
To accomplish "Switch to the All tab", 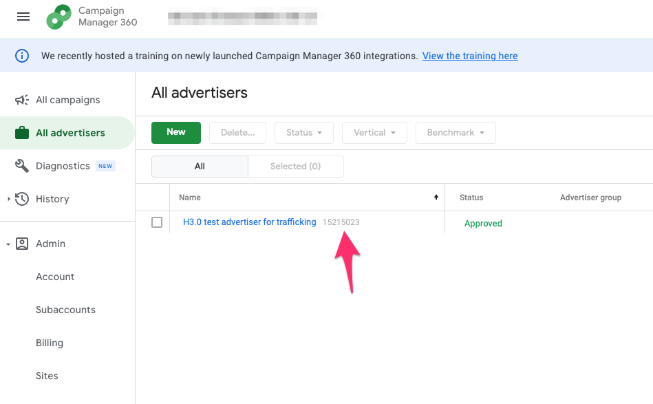I will point(200,166).
